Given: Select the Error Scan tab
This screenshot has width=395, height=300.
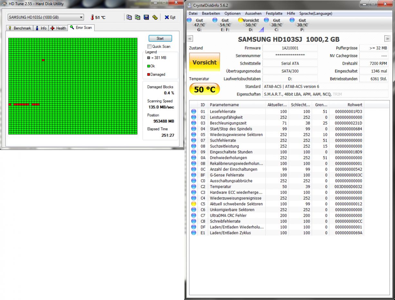Looking at the screenshot, I should 81,28.
